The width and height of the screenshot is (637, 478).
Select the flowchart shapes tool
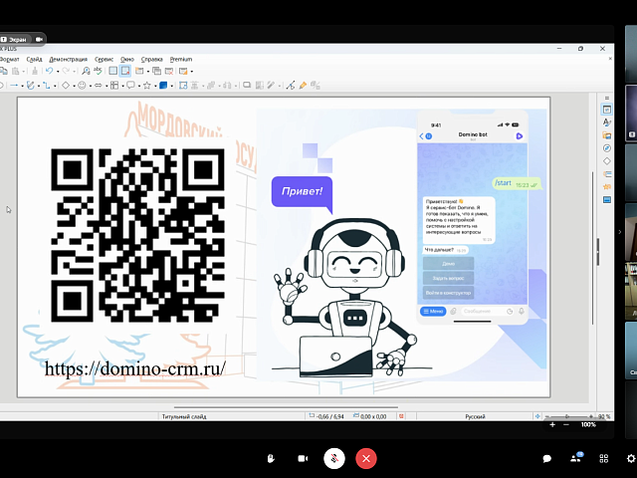click(114, 85)
